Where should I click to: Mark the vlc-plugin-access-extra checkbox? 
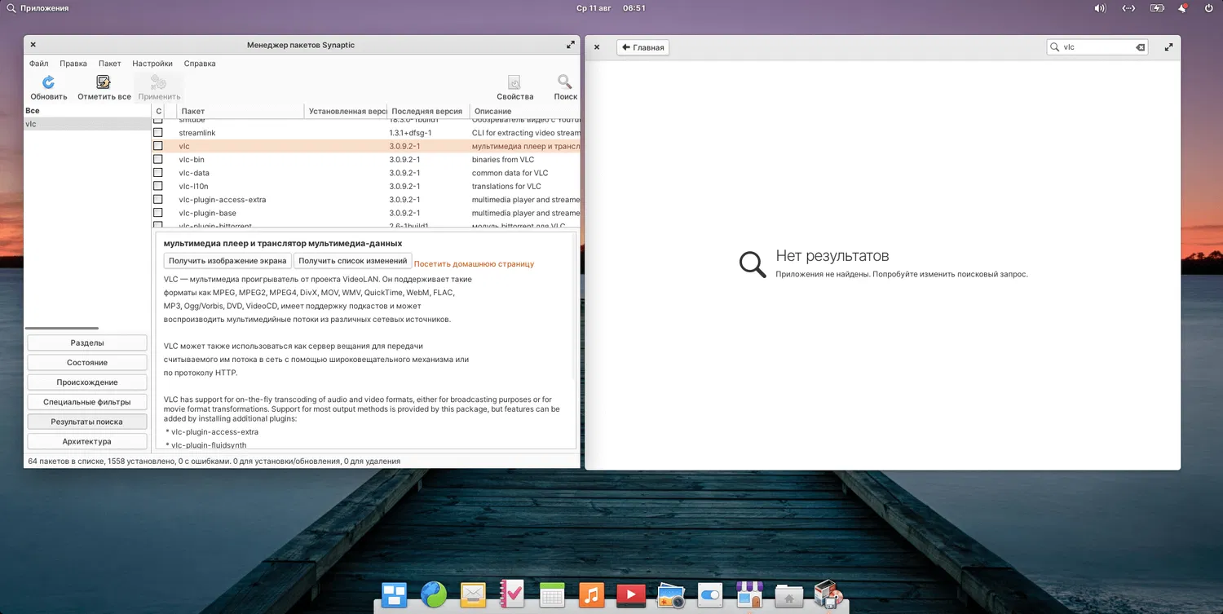158,200
